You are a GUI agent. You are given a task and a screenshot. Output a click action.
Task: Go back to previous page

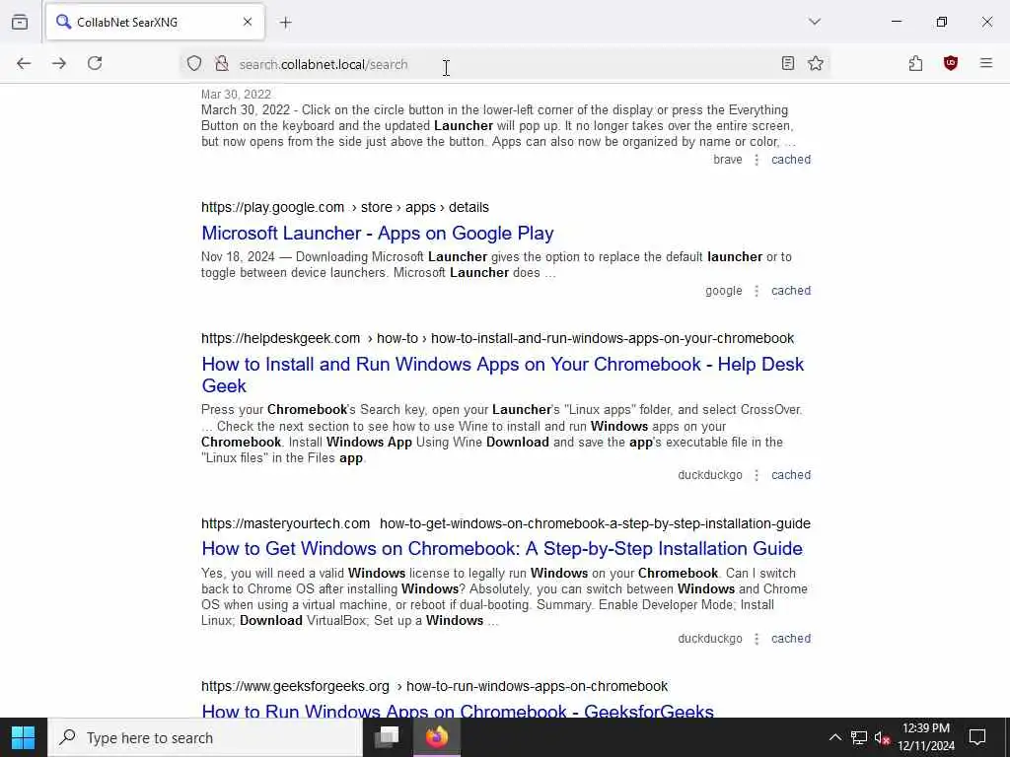pos(24,63)
